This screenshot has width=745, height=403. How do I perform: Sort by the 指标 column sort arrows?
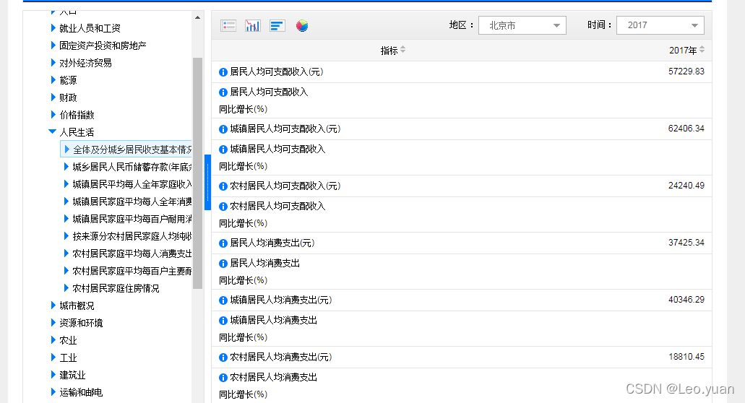tap(403, 49)
